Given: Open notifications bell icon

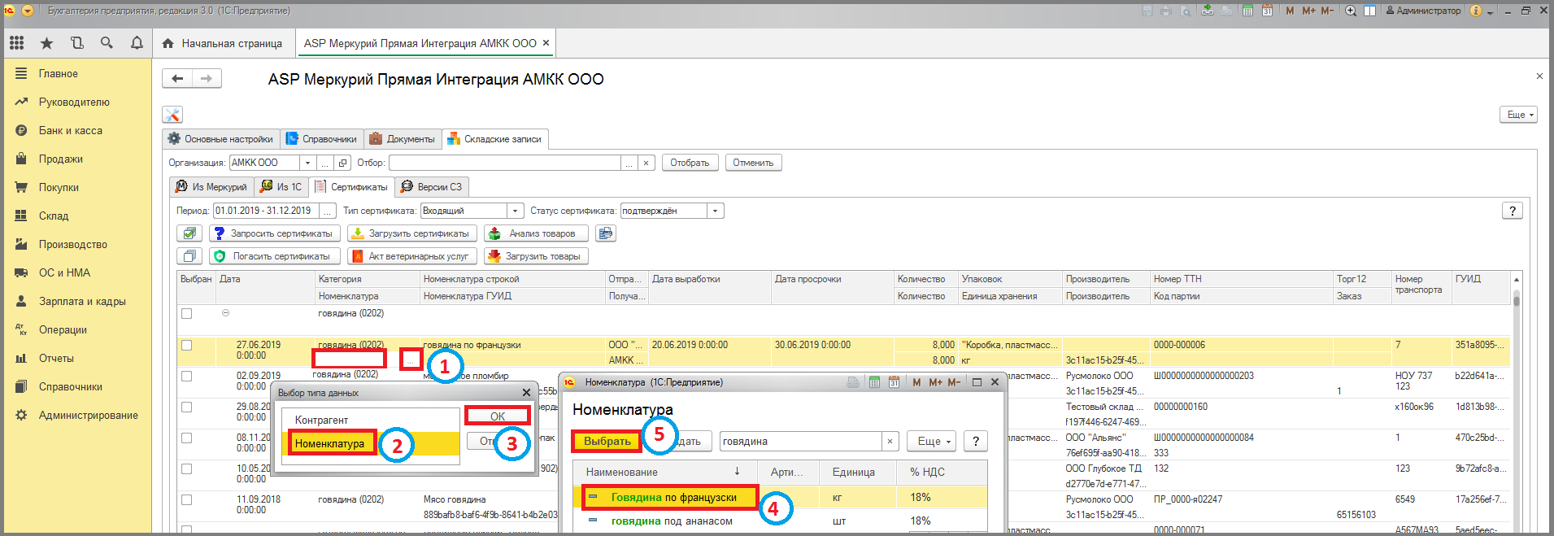Looking at the screenshot, I should 137,43.
